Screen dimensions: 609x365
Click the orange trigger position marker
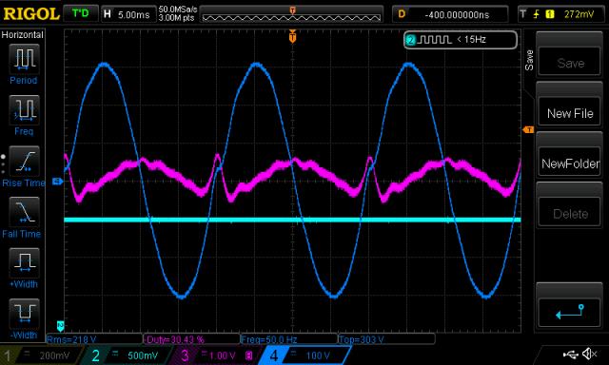pos(292,37)
